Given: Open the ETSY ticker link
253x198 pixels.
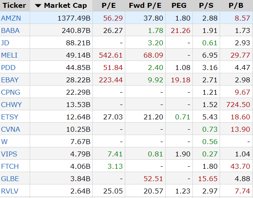Looking at the screenshot, I should tap(9, 117).
